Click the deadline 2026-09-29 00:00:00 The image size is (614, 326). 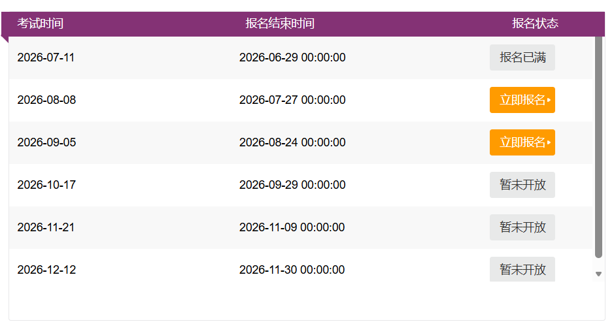292,185
